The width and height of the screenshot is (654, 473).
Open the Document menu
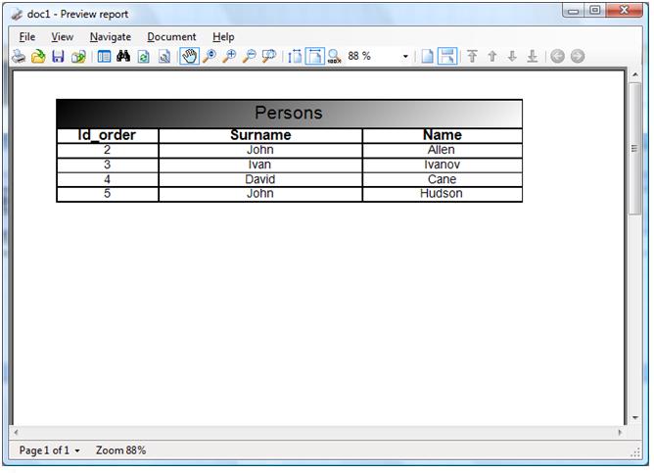tap(171, 37)
